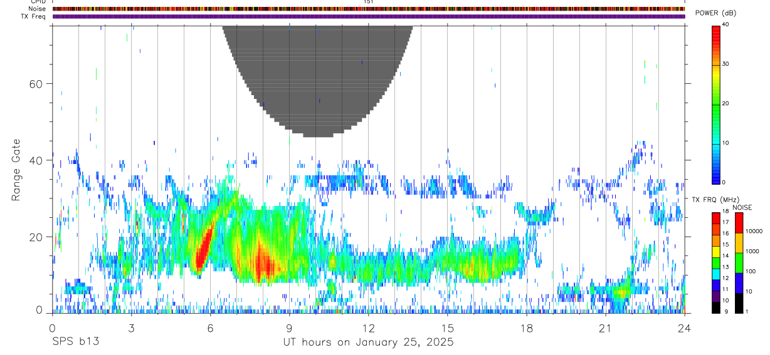Click the 'TX Freq' row label at top left

point(33,16)
